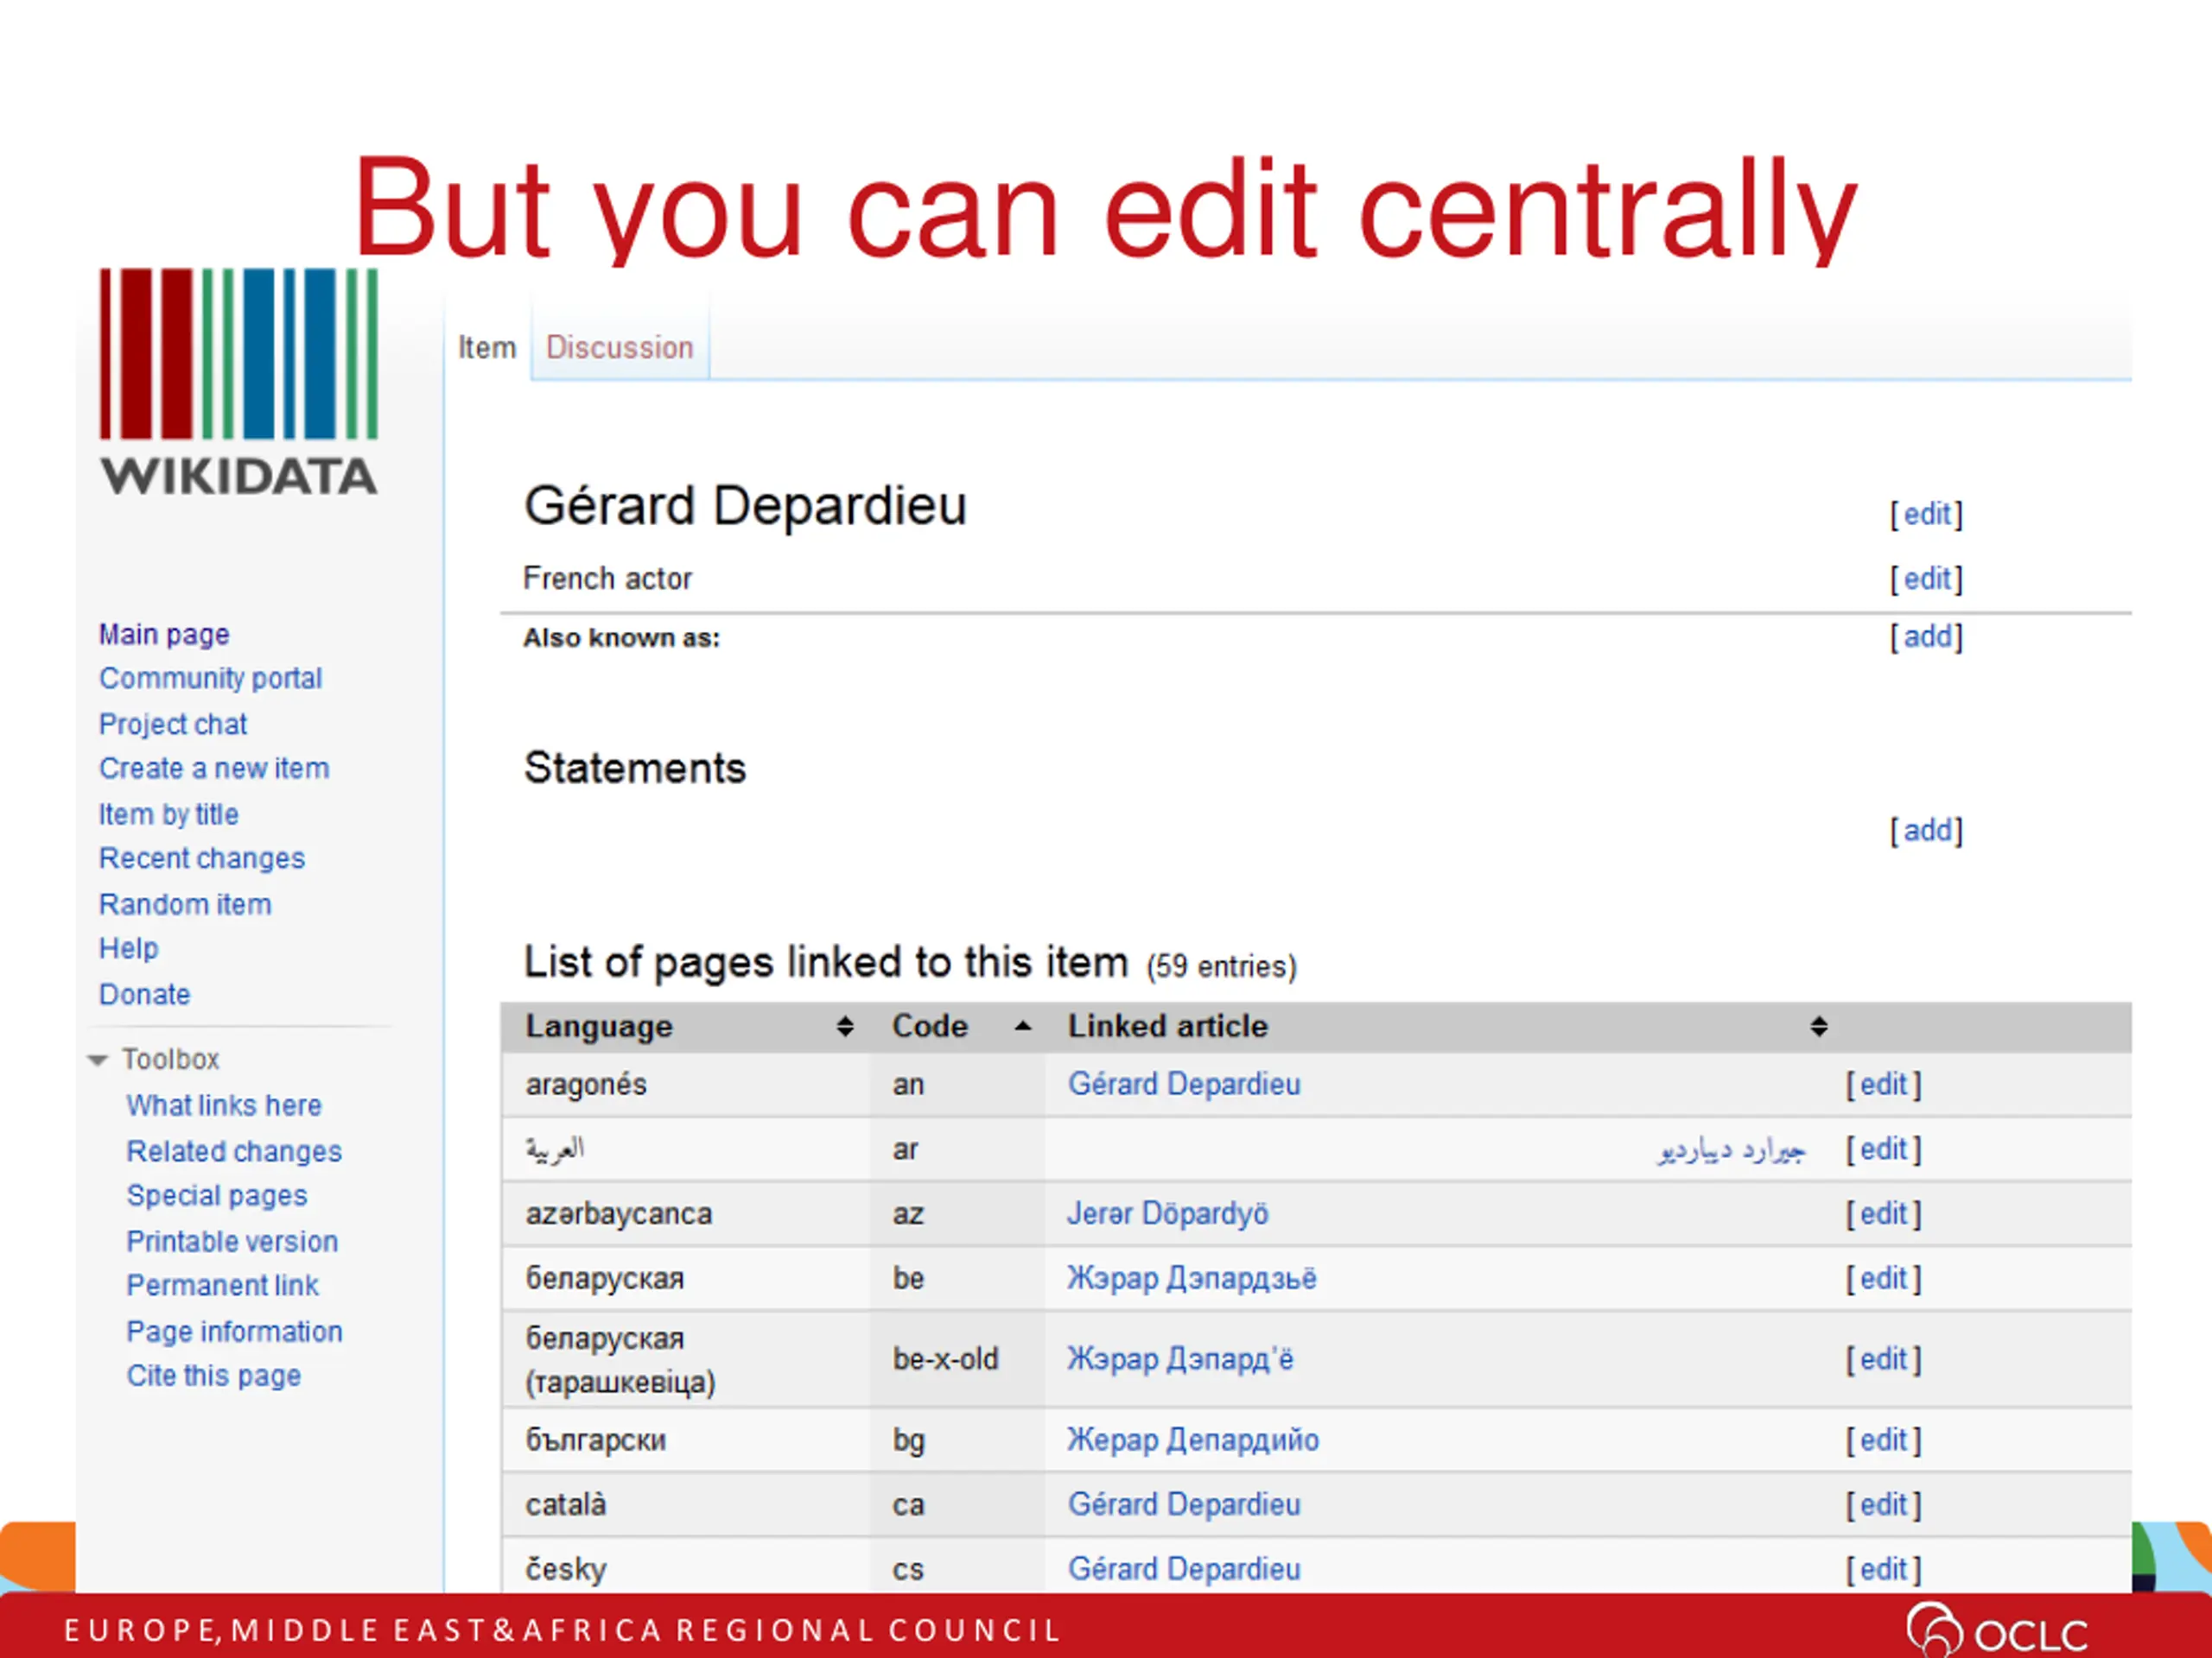Click Create a new item
The height and width of the screenshot is (1658, 2212).
tap(213, 768)
